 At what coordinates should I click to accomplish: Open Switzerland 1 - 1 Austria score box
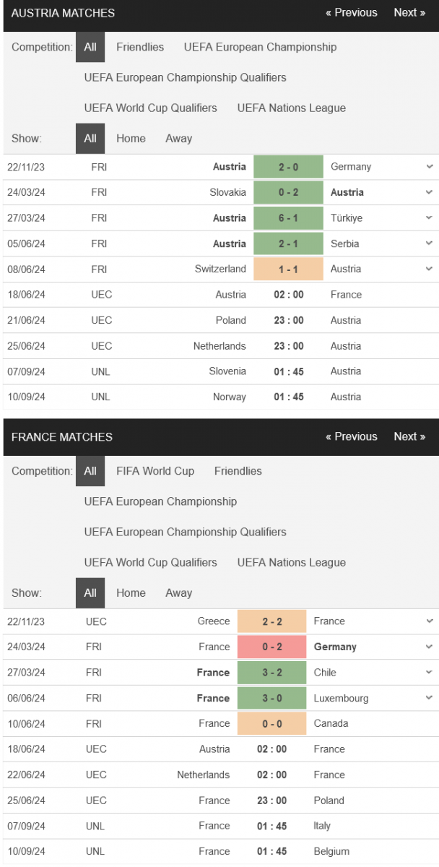click(289, 269)
